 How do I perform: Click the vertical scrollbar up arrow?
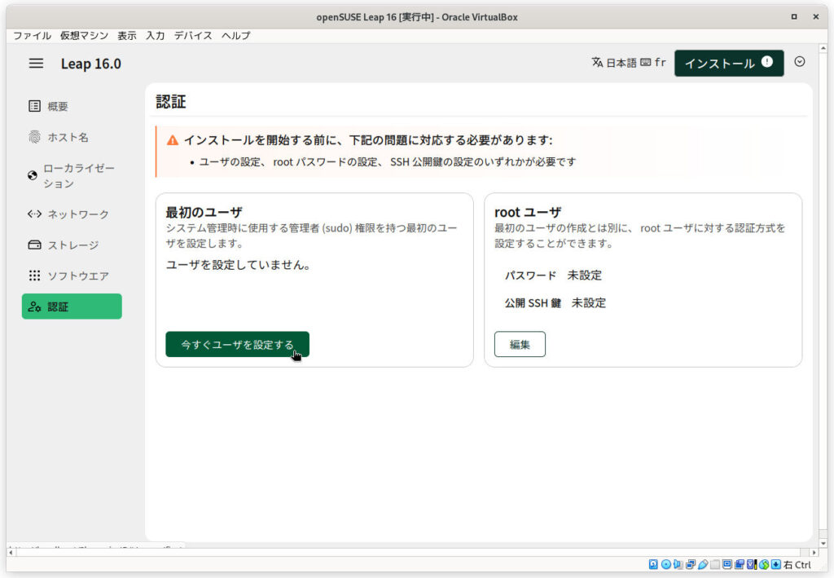click(x=823, y=48)
